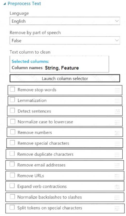Open the Language dropdown showing English
This screenshot has height=216, width=126.
point(65,21)
